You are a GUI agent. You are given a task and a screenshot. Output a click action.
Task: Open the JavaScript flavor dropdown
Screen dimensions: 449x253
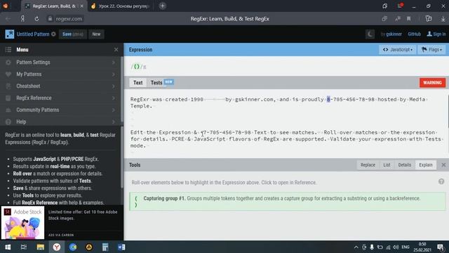(x=398, y=50)
